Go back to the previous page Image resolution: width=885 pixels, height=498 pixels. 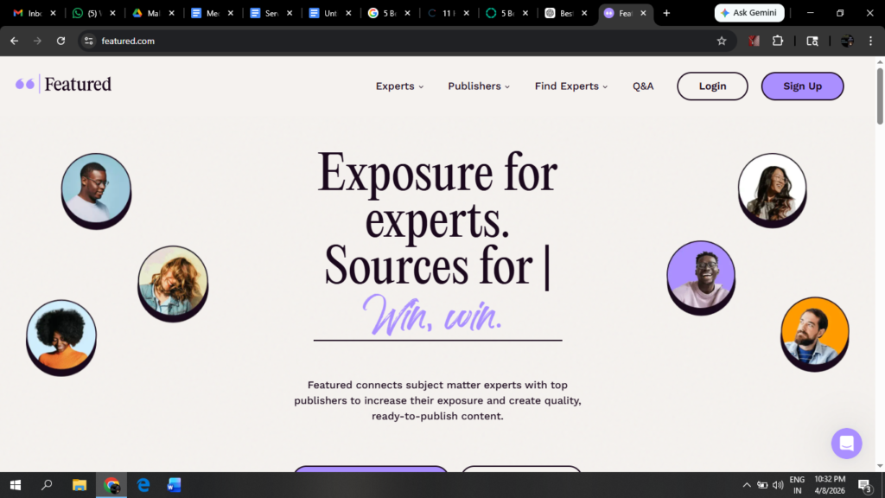coord(14,41)
